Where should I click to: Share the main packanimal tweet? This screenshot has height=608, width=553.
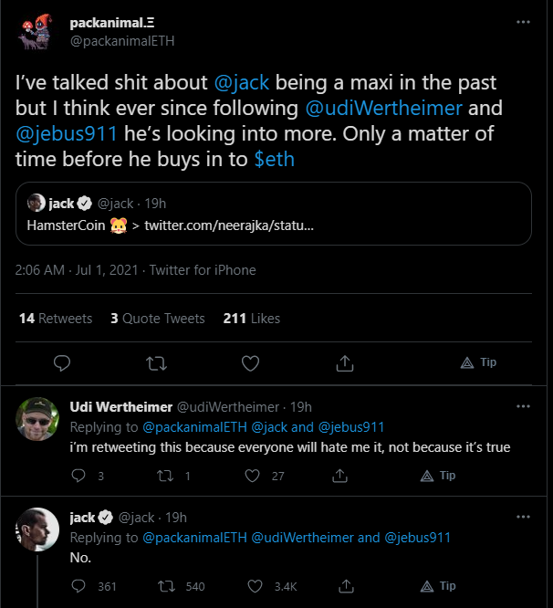[345, 363]
